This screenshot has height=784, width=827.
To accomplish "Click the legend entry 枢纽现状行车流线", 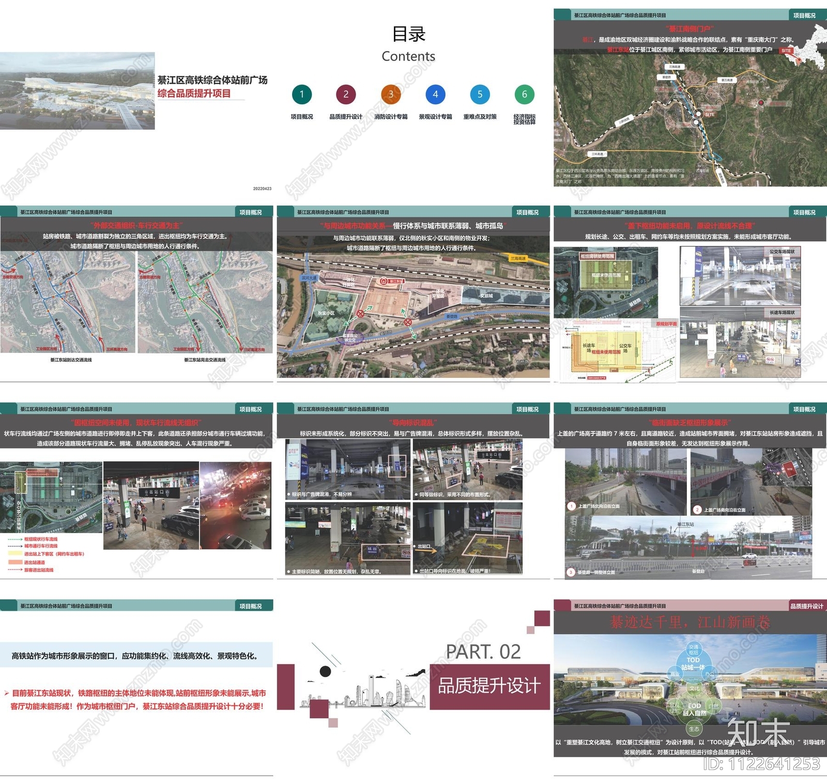I will [x=41, y=539].
